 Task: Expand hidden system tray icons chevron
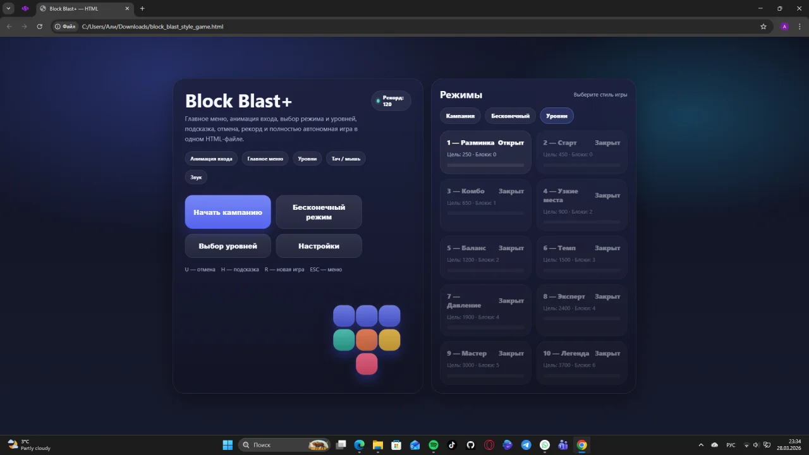click(701, 445)
